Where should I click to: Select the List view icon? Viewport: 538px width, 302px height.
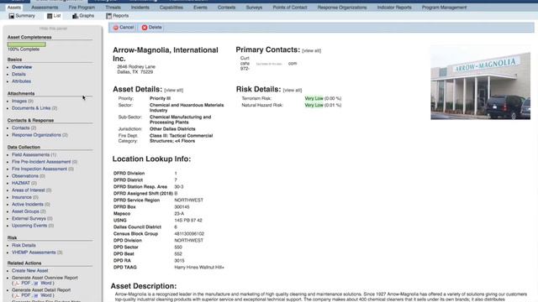click(50, 16)
